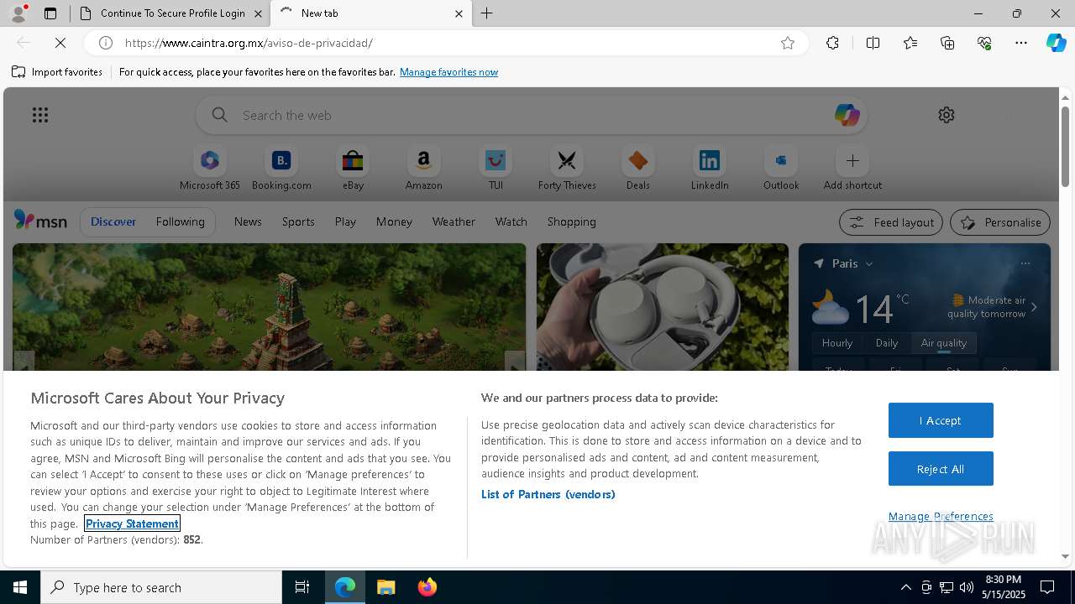Select the Following feed tab
Screen dimensions: 1075x604
(x=180, y=221)
